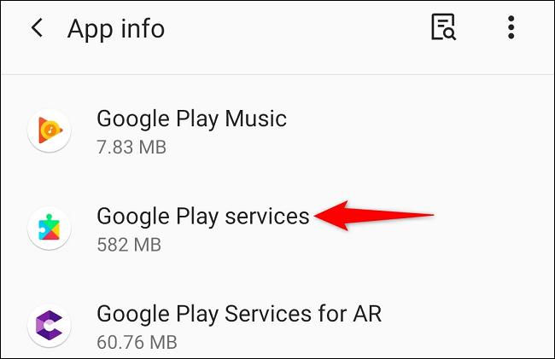
Task: Click the word Music in first list entry
Action: pyautogui.click(x=255, y=119)
